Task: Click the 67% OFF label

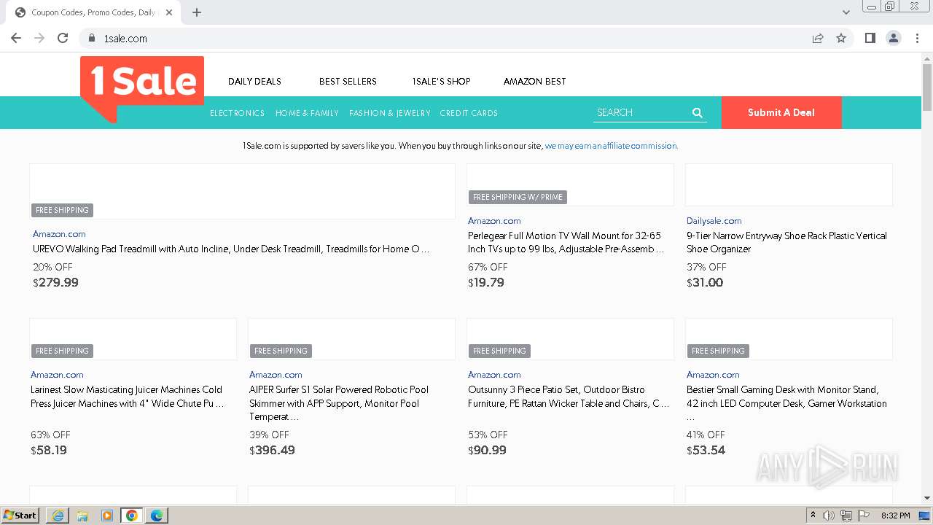Action: point(488,267)
